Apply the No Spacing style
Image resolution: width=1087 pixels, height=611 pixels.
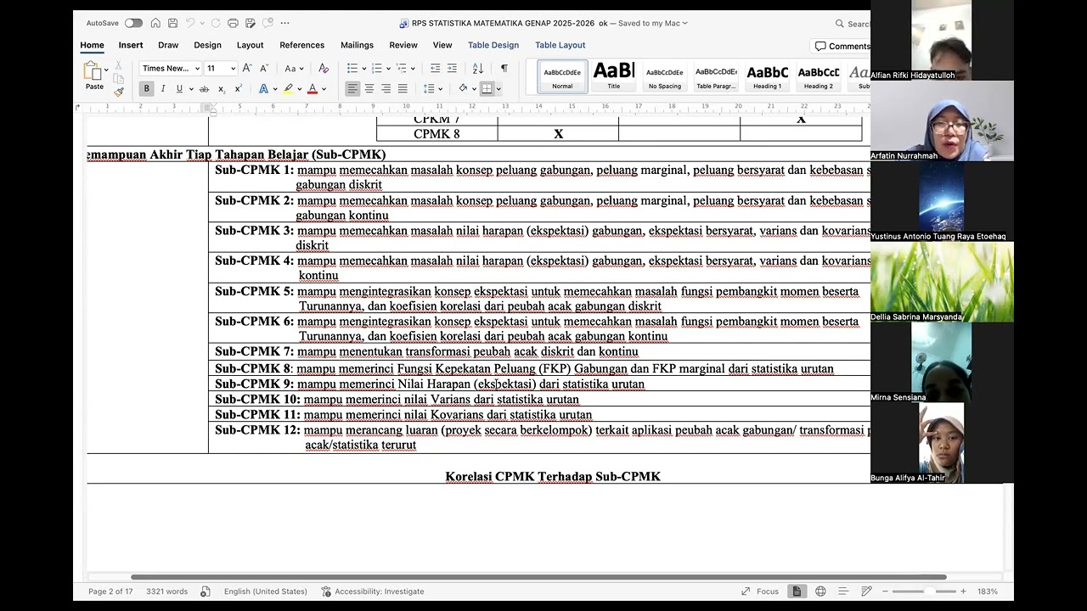[665, 76]
